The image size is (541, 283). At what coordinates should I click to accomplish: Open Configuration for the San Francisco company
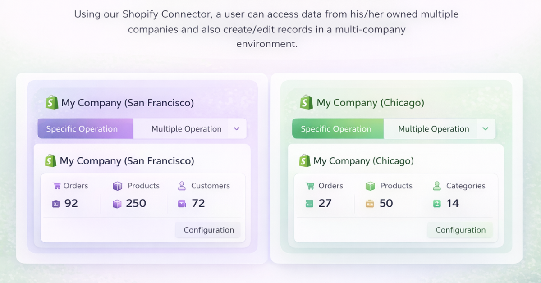[208, 230]
